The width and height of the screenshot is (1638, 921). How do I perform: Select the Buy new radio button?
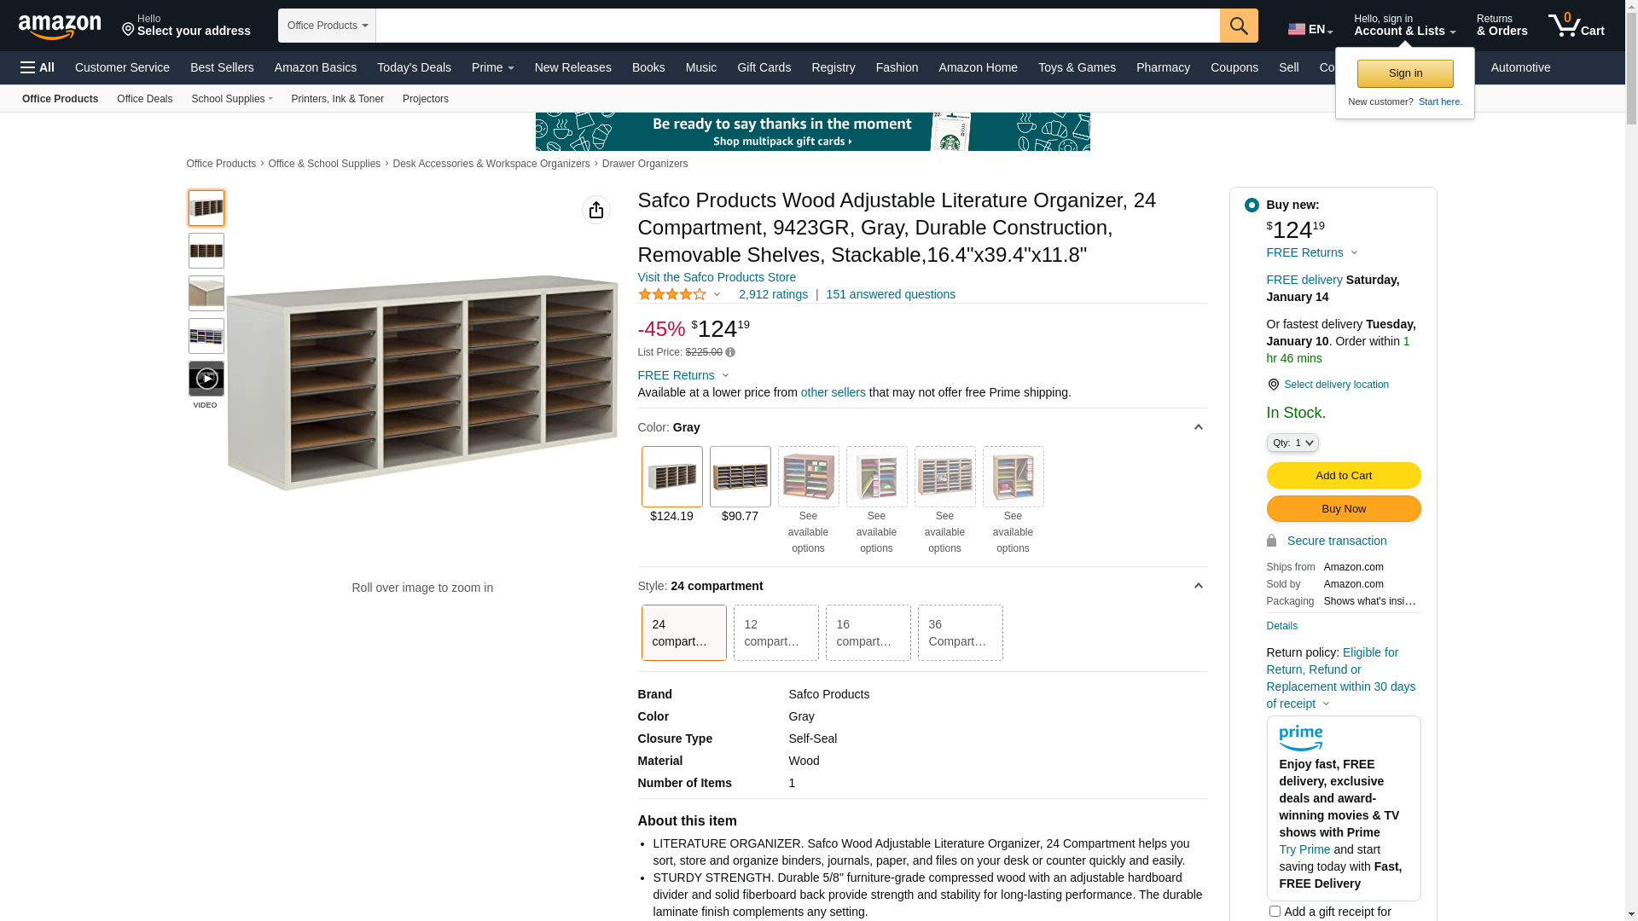tap(1252, 205)
